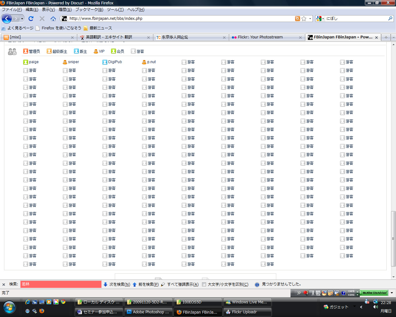Screen dimensions: 396x317
Task: Open the list-all-tabs dropdown
Action: pos(393,37)
